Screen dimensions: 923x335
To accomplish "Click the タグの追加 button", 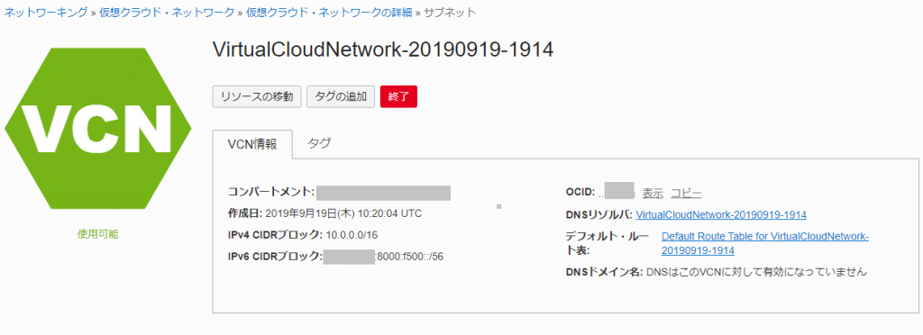I will pos(341,96).
